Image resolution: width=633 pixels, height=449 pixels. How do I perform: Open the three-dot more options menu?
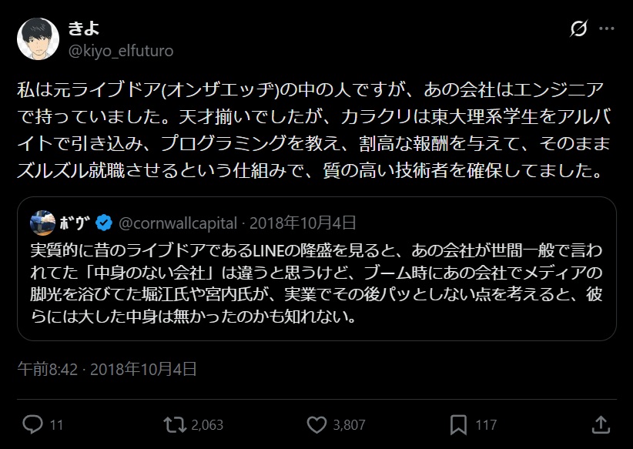[x=607, y=29]
